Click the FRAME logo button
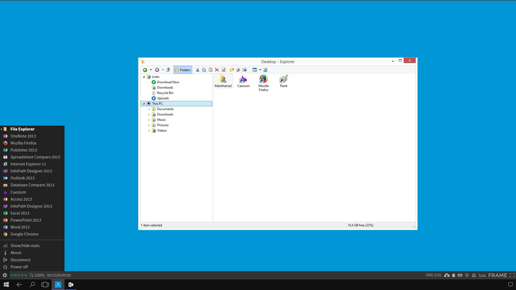 497,275
